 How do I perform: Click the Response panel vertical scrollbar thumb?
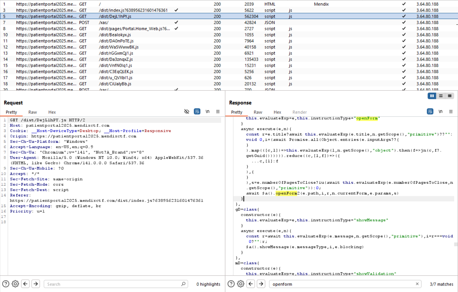click(x=456, y=244)
